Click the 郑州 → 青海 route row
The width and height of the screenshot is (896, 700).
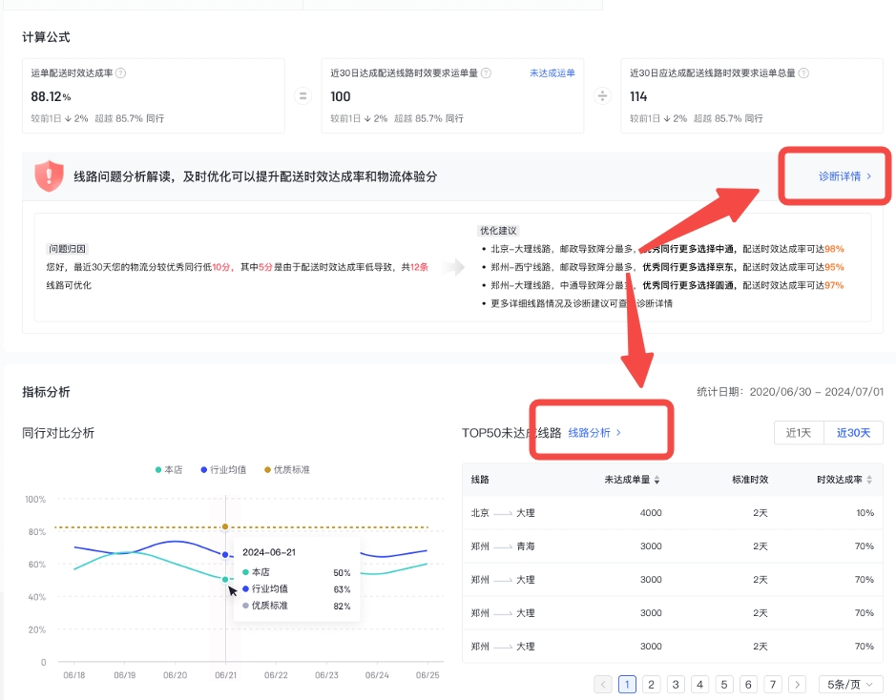[672, 546]
